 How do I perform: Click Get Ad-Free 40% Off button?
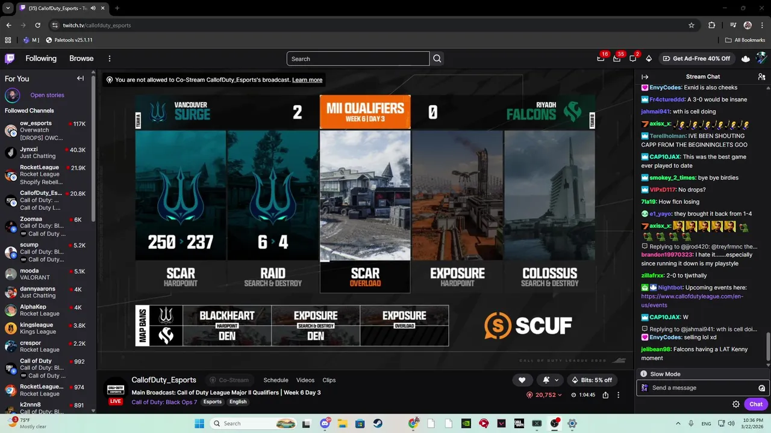696,58
